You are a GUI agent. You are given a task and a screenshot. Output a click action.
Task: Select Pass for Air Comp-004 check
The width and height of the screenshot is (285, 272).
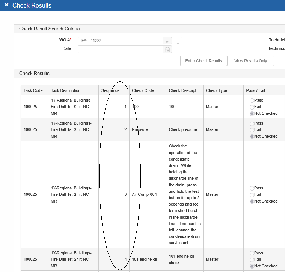point(252,188)
